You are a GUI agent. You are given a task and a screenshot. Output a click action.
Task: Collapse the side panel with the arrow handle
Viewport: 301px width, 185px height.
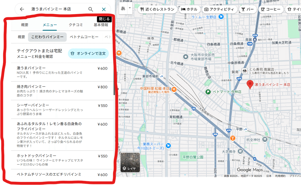click(x=118, y=89)
